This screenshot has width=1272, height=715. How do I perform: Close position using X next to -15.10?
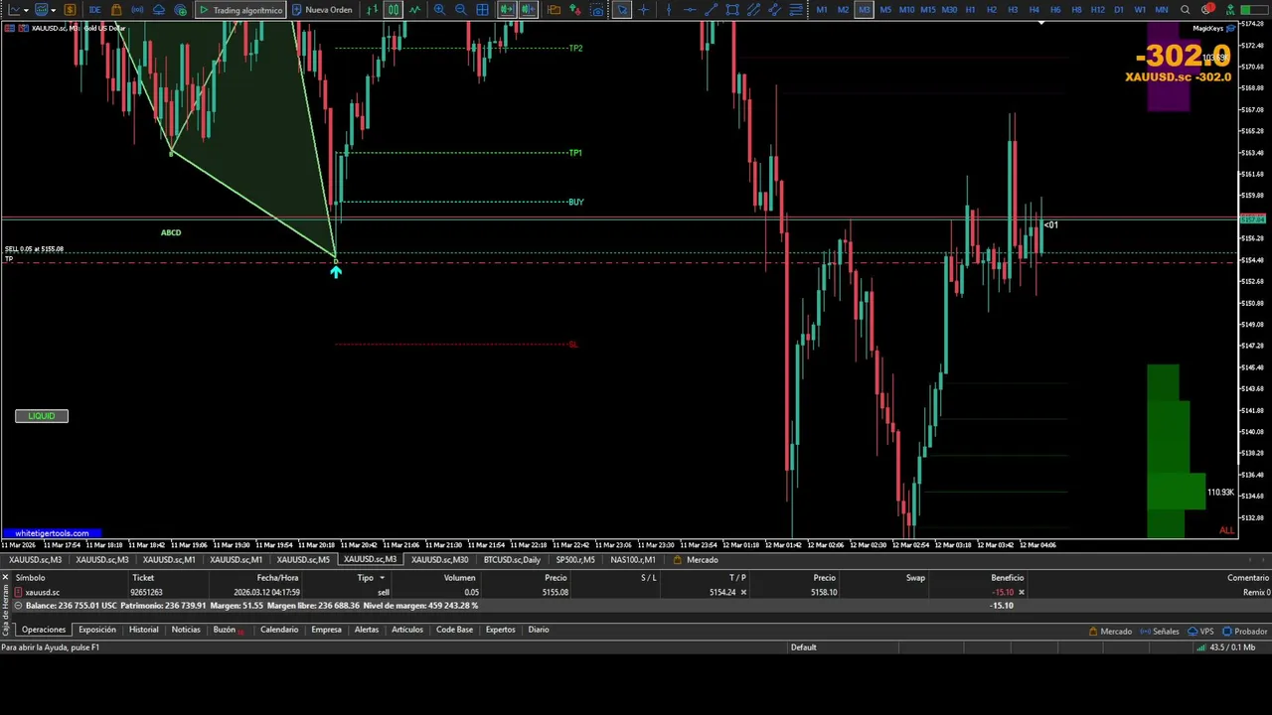(x=1021, y=592)
